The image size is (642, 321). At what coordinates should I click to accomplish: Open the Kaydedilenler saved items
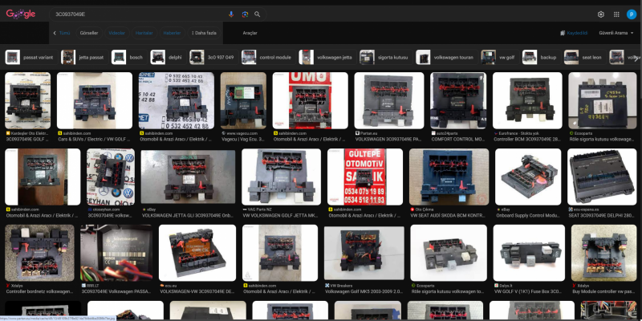click(x=575, y=33)
